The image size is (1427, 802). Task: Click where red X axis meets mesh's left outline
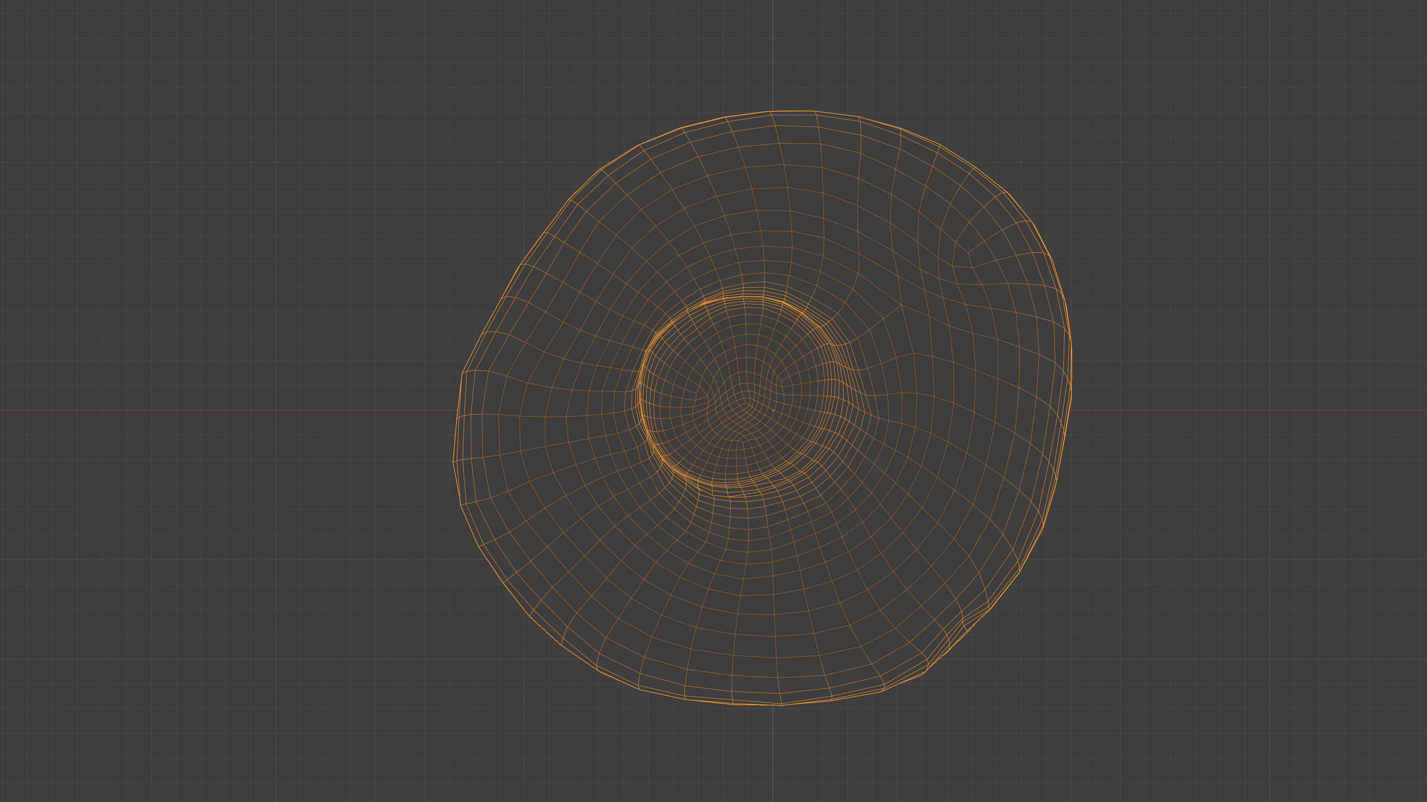tap(457, 410)
